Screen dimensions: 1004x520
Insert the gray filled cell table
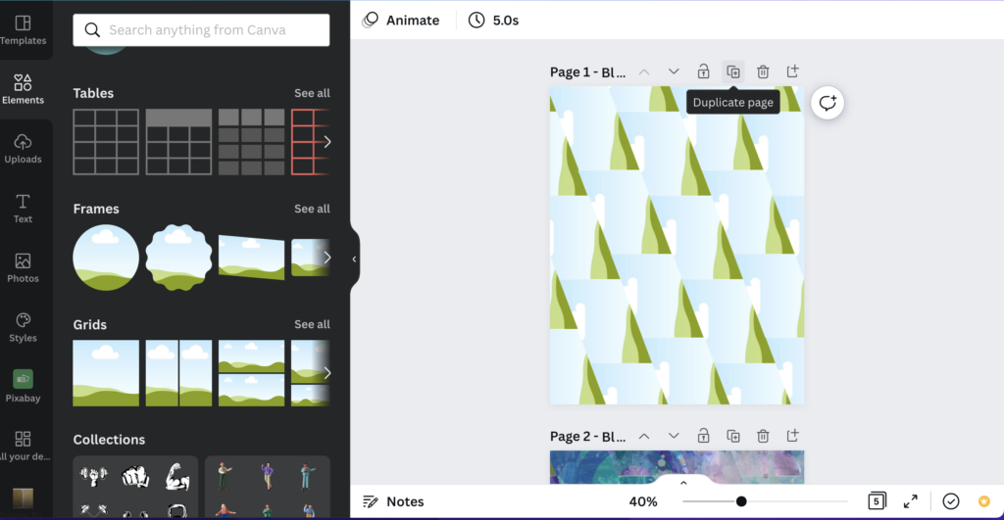(x=251, y=141)
